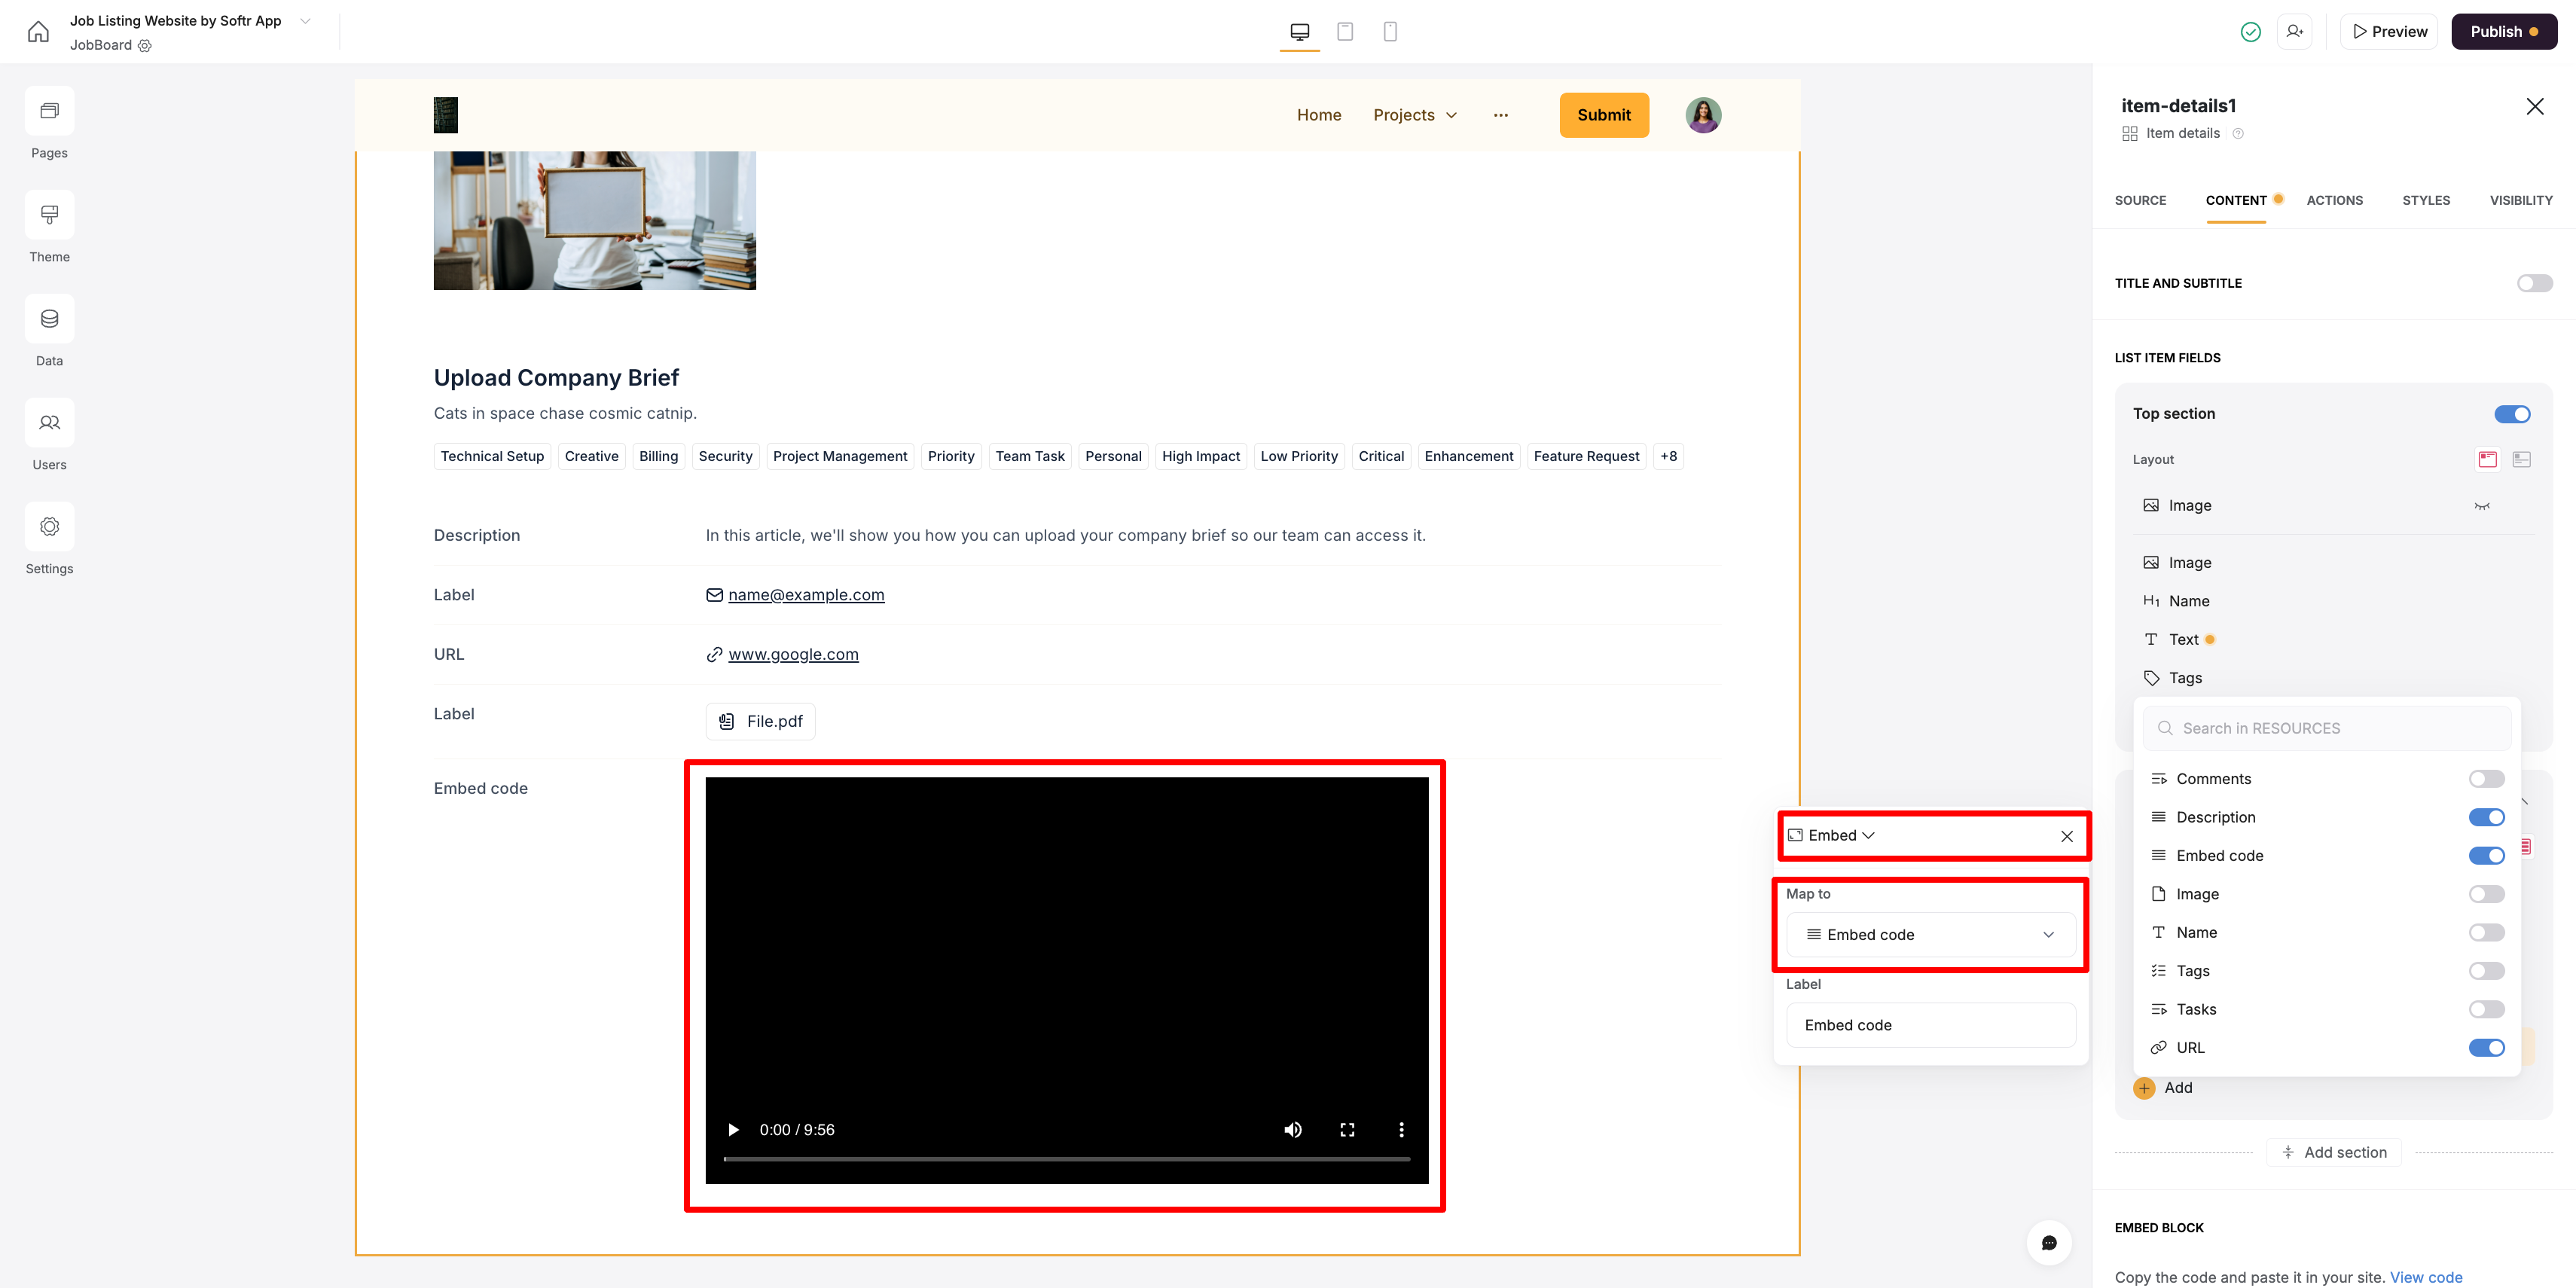
Task: Click the item details help icon
Action: [x=2238, y=133]
